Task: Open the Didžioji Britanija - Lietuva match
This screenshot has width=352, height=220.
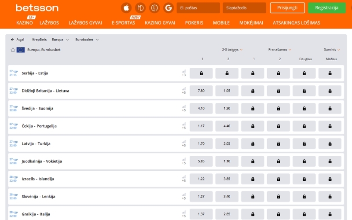Action: [45, 91]
